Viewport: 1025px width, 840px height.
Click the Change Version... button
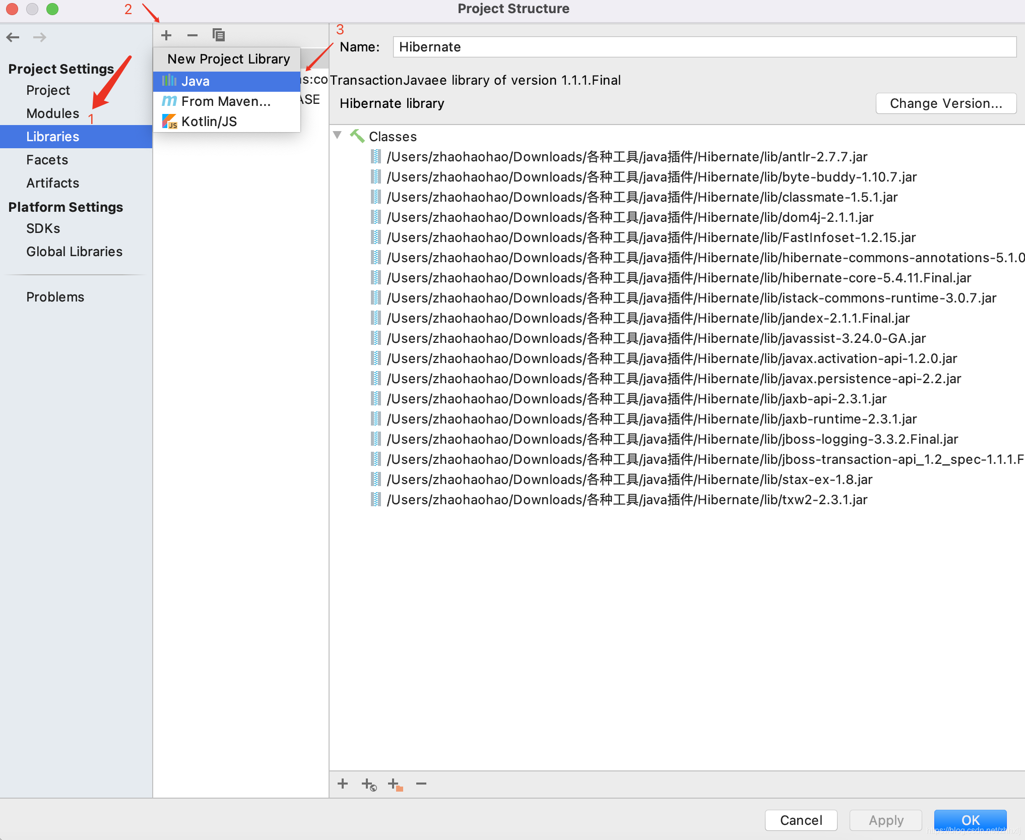[945, 103]
